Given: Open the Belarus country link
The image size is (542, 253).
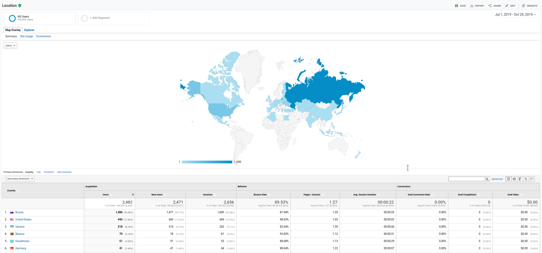Looking at the screenshot, I should [20, 234].
